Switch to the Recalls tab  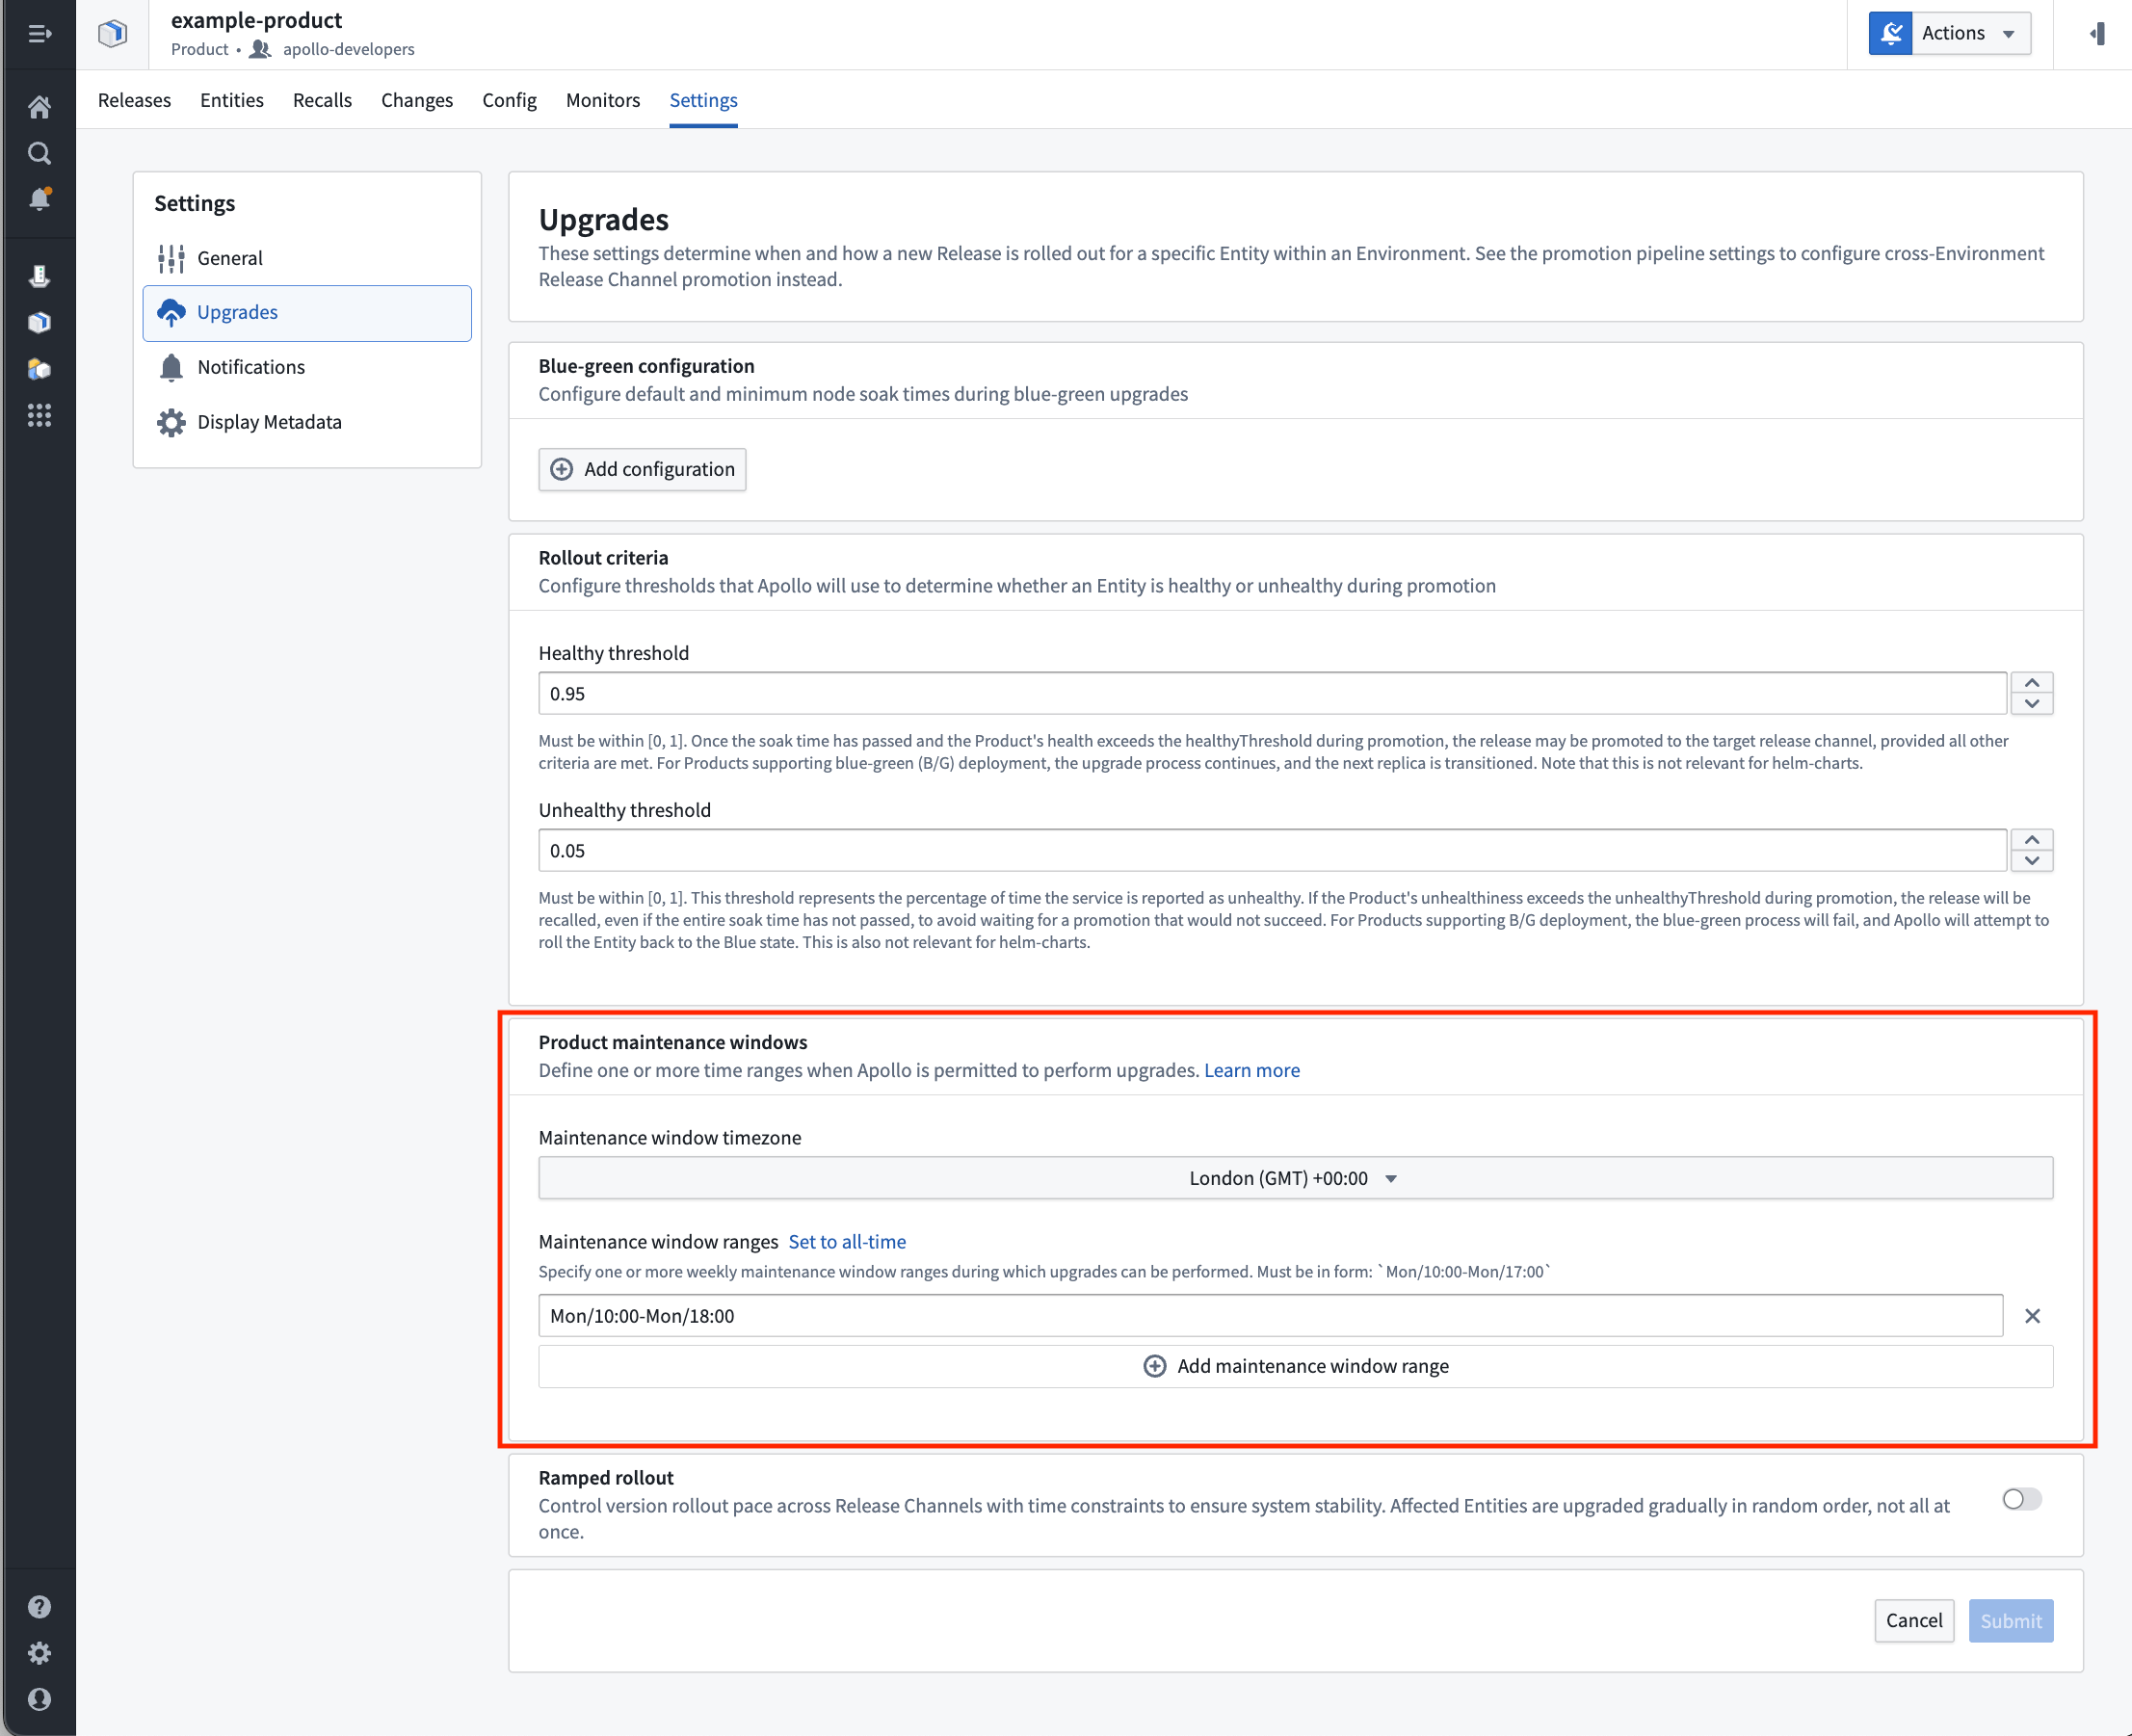point(322,100)
